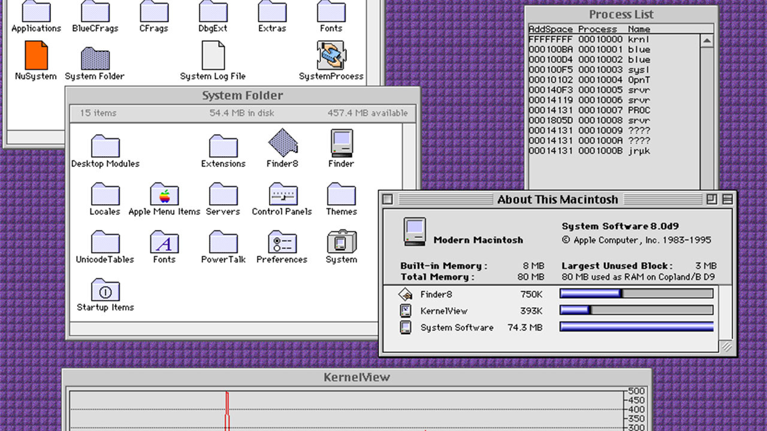Click the AddSpace column header

[551, 29]
